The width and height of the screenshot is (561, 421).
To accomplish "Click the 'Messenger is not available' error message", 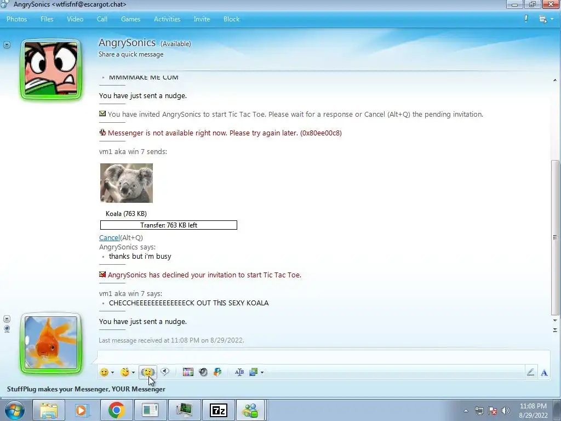I will pos(225,133).
